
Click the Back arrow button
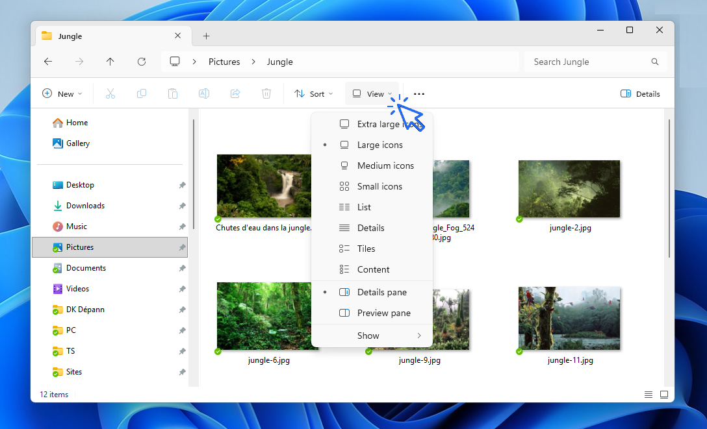click(48, 62)
